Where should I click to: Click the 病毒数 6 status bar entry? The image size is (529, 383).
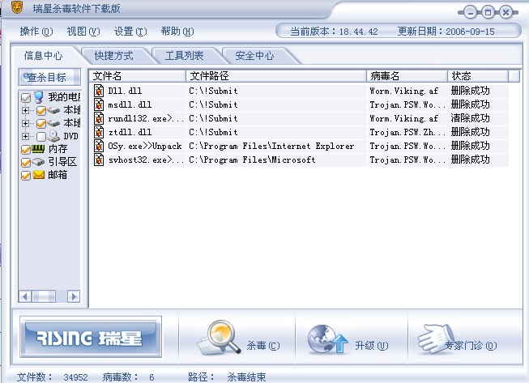pos(128,377)
